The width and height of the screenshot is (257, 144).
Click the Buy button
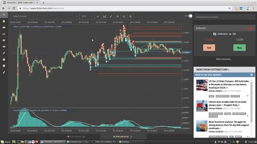pos(239,48)
